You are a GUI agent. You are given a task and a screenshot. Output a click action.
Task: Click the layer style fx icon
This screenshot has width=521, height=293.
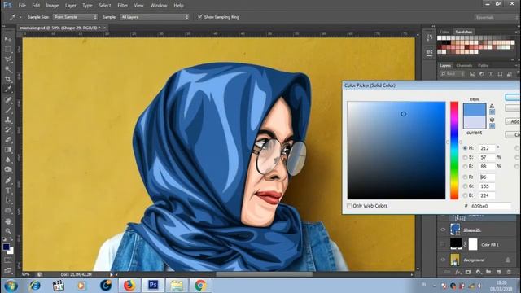(x=458, y=272)
